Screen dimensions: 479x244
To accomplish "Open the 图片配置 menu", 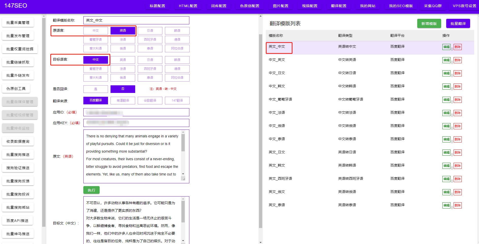I will point(281,6).
